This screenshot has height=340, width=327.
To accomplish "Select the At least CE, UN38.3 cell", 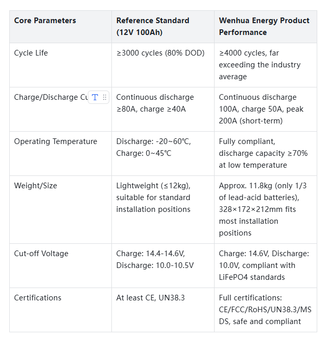I will [151, 298].
